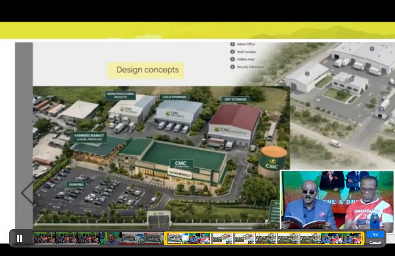Click the Design concepts title banner
395x256 pixels.
tap(146, 70)
